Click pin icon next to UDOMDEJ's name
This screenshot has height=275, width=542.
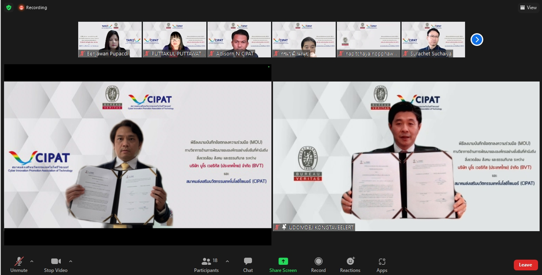click(x=284, y=227)
